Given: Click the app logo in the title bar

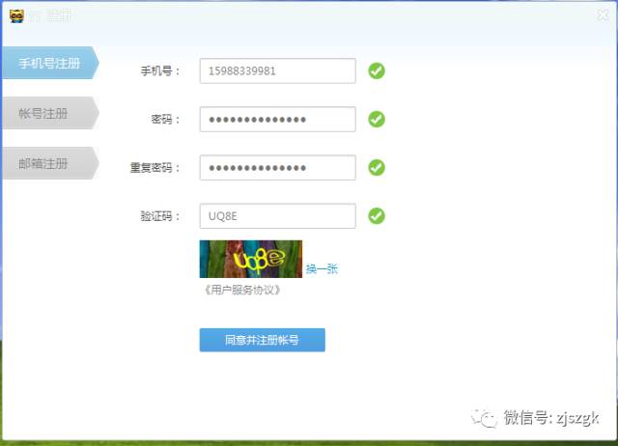Looking at the screenshot, I should pyautogui.click(x=16, y=14).
